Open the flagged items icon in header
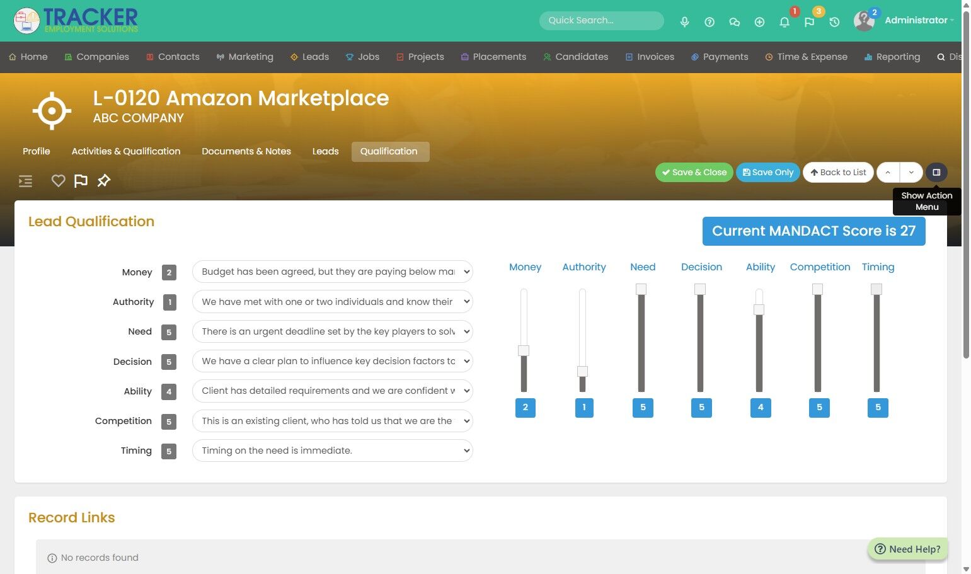 [x=809, y=22]
